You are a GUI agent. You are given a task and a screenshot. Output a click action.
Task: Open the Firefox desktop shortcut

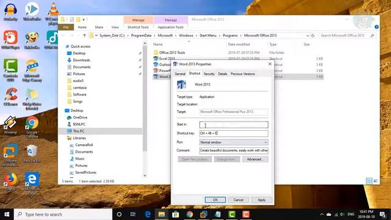(x=10, y=182)
